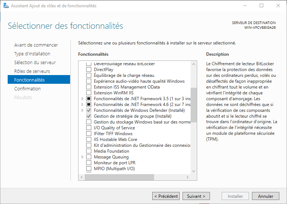Image resolution: width=287 pixels, height=204 pixels.
Task: Select the IIS Hostable Web Core text
Action: point(115,140)
